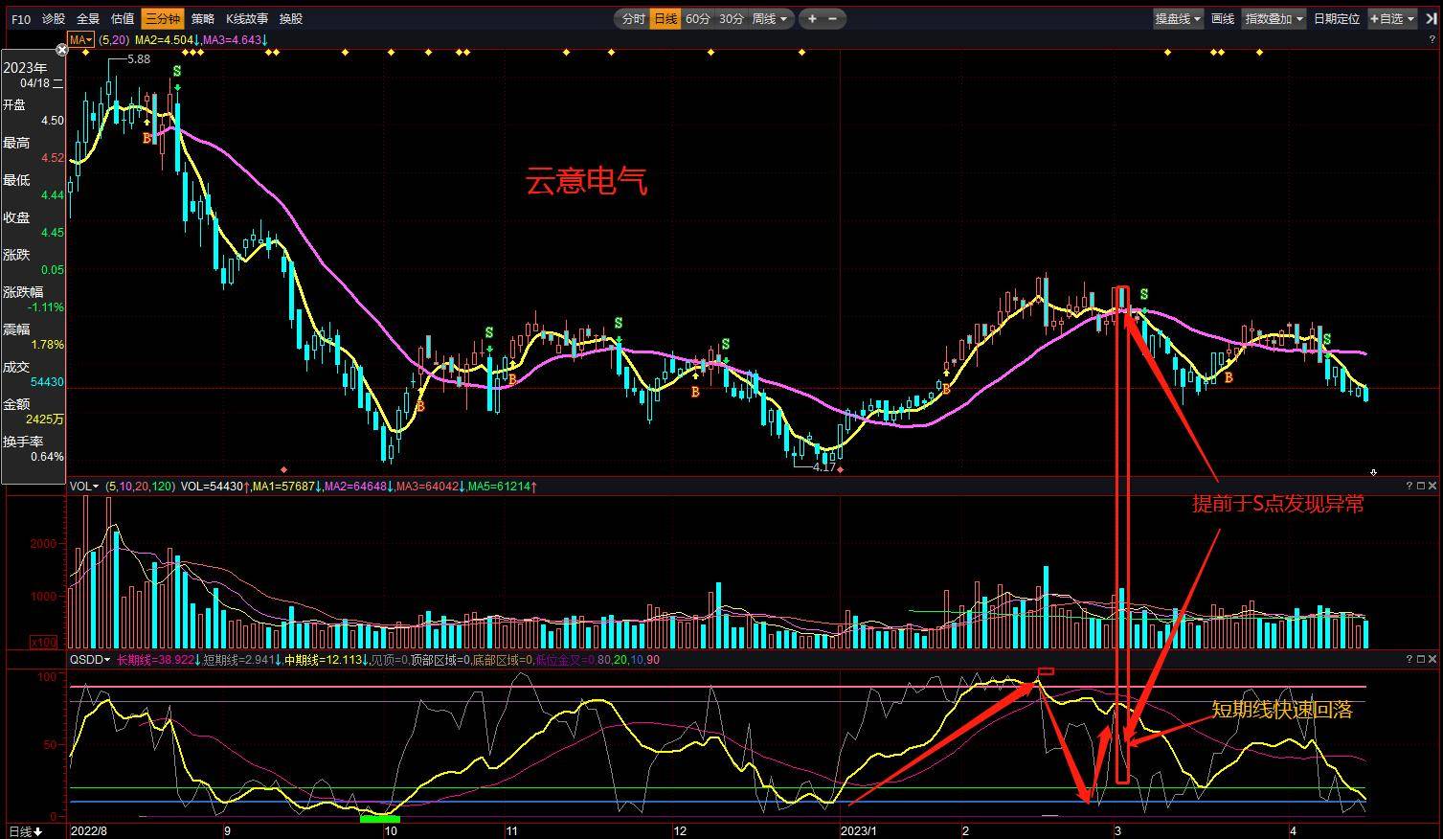Viewport: 1443px width, 839px height.
Task: Click the 2022/8 date label on timeline
Action: (89, 831)
